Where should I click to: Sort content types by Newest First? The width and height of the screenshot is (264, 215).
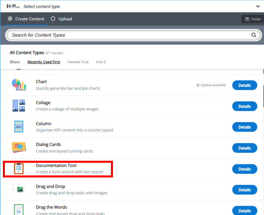coord(78,62)
